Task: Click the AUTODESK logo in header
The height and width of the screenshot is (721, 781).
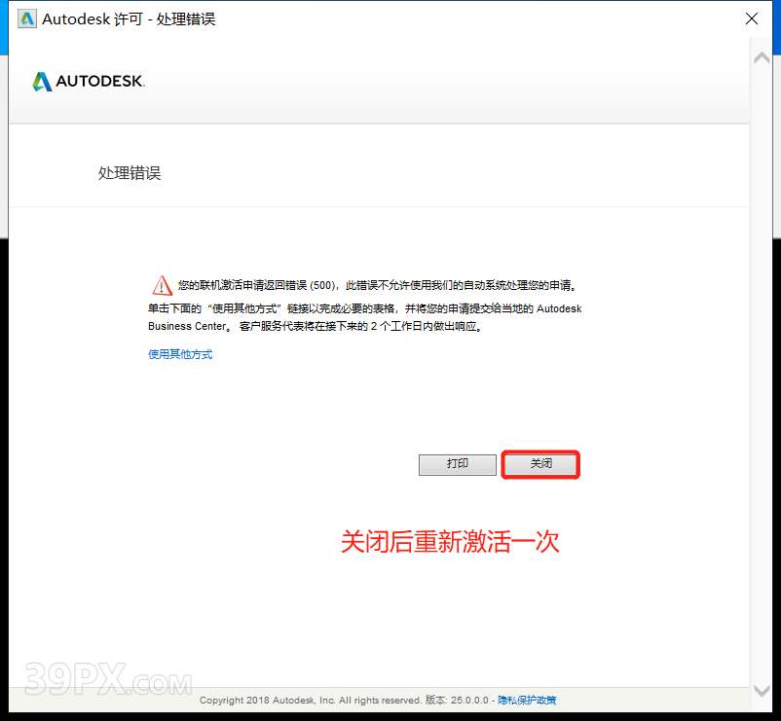Action: click(89, 81)
